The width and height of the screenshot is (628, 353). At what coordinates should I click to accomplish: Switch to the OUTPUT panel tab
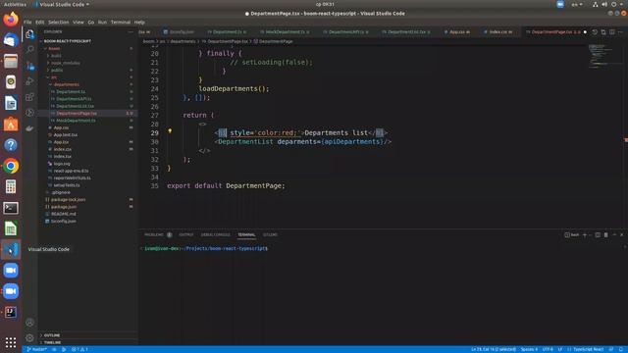[x=186, y=235]
